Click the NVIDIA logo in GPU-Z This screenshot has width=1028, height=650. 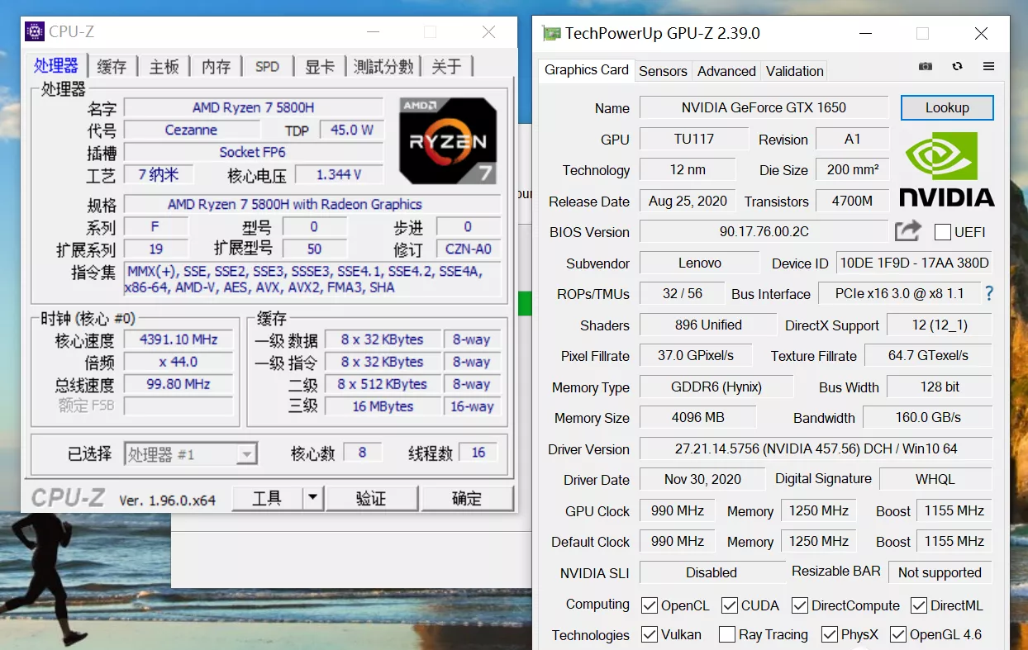[946, 169]
